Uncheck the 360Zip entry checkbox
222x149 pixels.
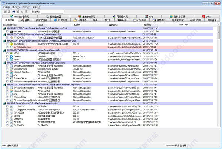click(7, 106)
